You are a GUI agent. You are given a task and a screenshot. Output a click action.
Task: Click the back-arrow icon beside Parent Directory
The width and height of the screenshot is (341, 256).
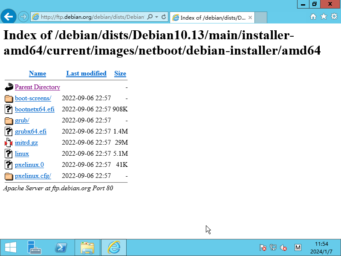(x=9, y=87)
